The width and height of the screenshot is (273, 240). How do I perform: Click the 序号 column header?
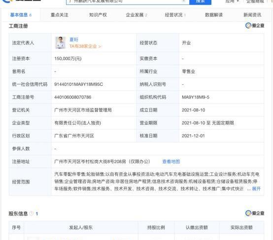(16, 228)
